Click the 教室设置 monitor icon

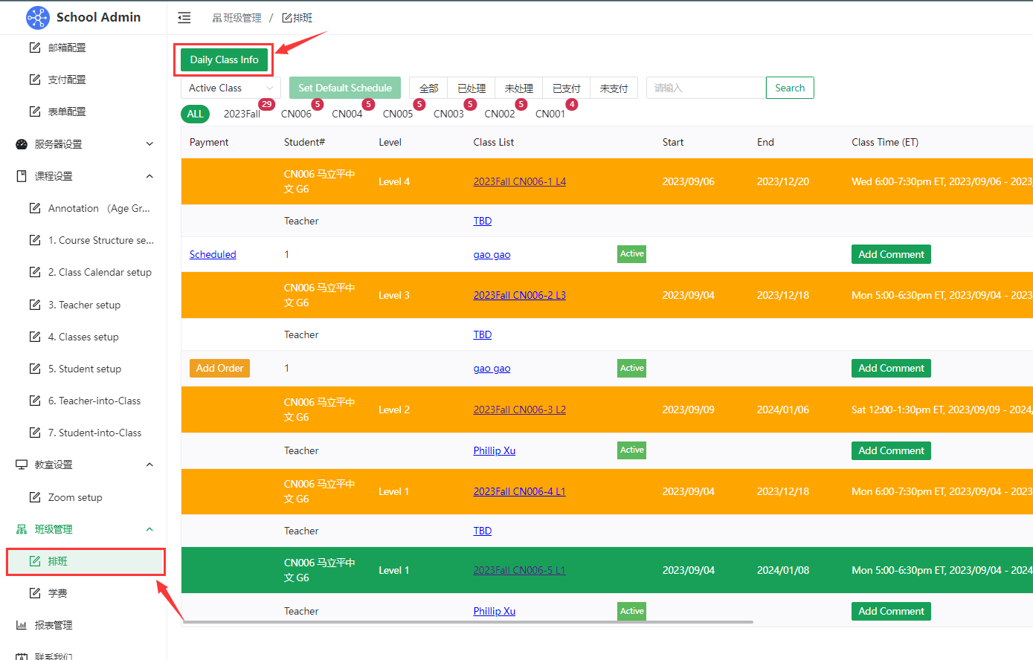22,465
